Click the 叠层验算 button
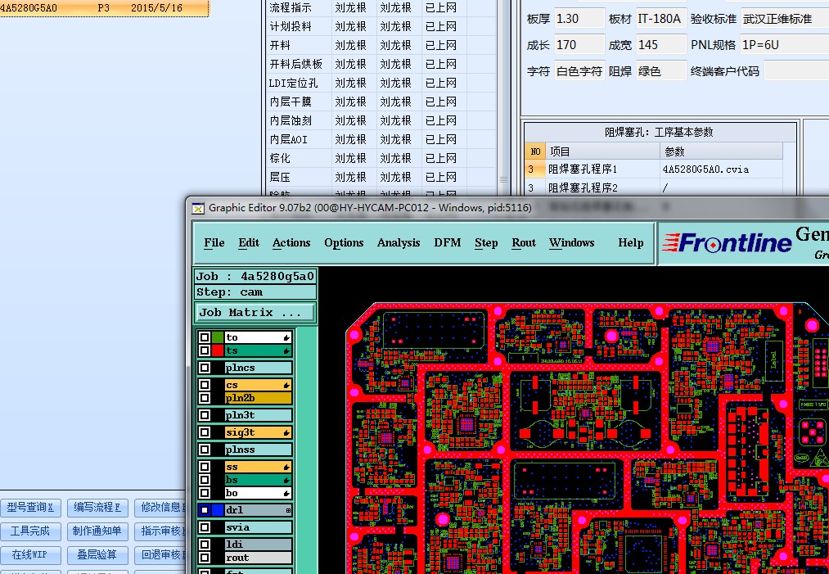The image size is (829, 574). pos(97,555)
